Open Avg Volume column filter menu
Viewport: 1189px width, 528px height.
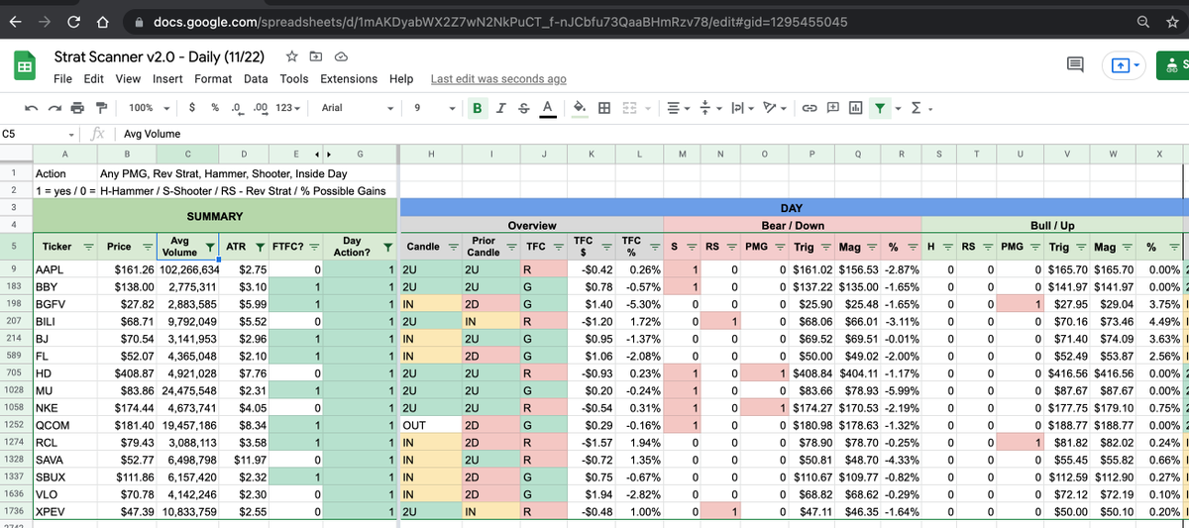click(210, 247)
